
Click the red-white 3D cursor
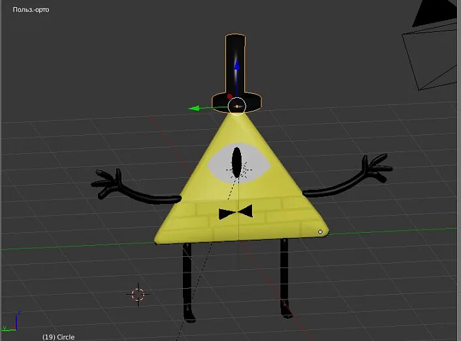138,294
